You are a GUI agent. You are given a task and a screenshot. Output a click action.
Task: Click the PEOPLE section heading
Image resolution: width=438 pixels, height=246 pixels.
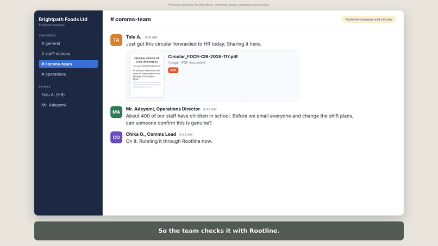point(45,87)
